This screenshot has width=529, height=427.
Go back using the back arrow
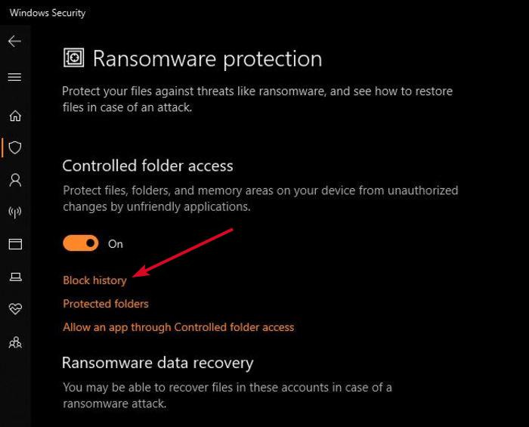click(14, 42)
